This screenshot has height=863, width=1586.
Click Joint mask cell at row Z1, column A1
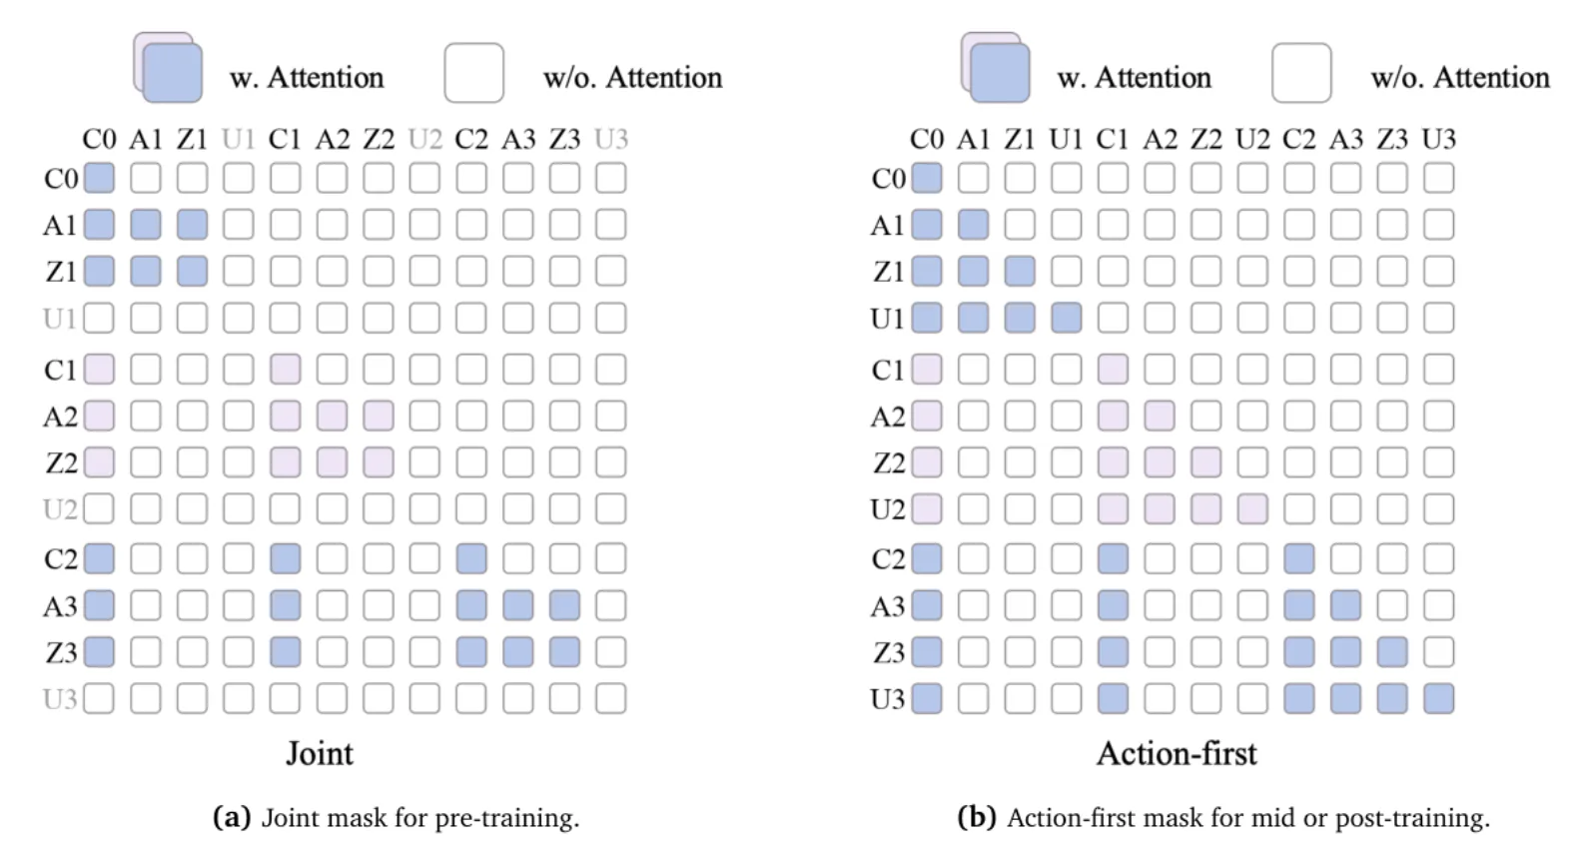[x=146, y=271]
